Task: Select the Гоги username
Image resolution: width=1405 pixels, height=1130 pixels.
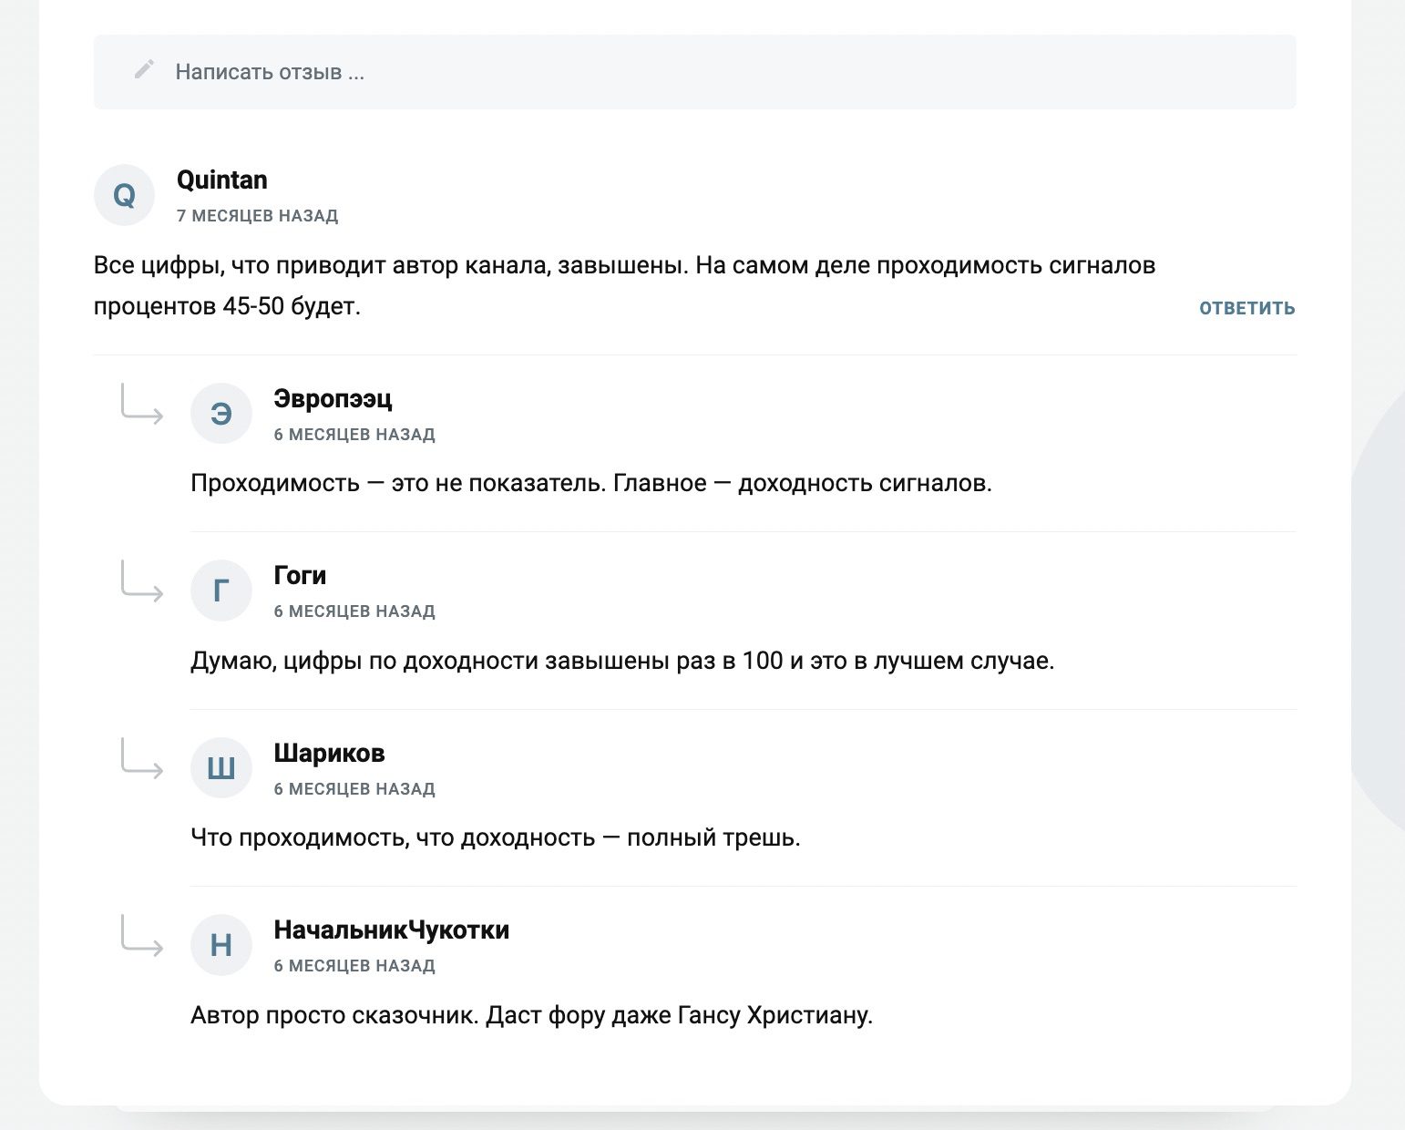Action: (x=300, y=575)
